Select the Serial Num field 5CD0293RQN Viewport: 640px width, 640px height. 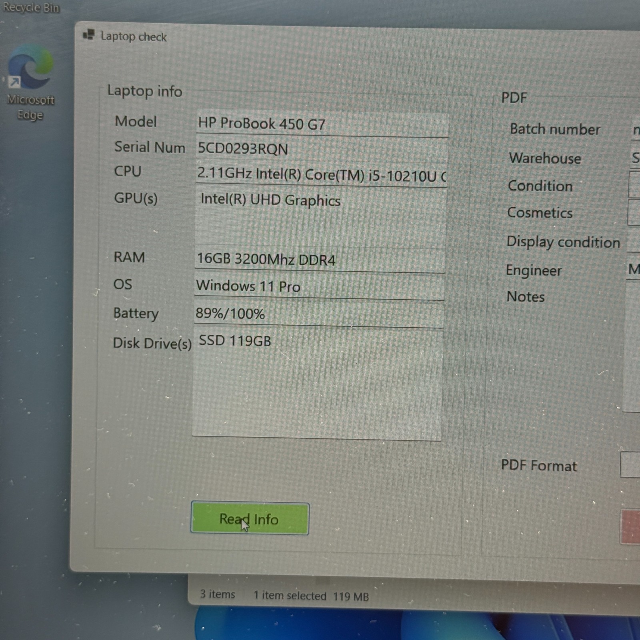[322, 149]
